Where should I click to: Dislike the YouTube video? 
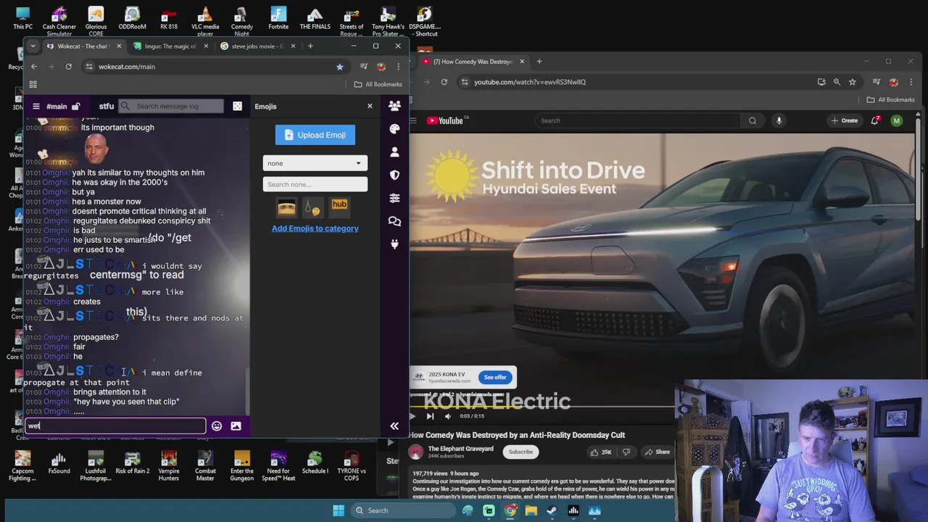pos(626,452)
